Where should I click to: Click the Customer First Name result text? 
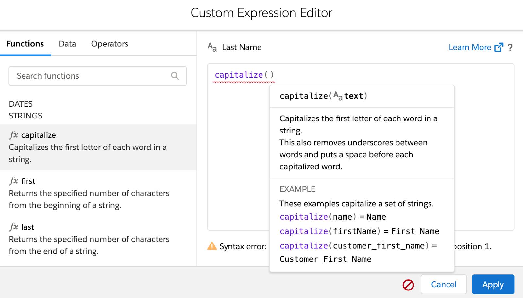tap(326, 259)
